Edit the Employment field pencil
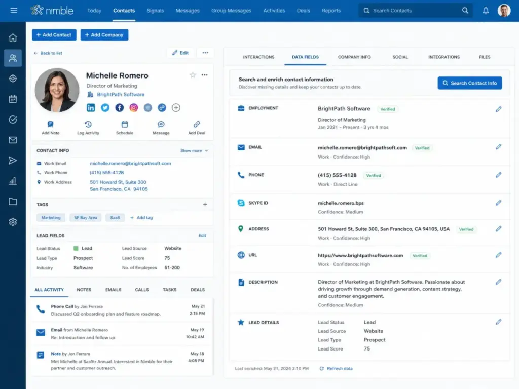The width and height of the screenshot is (519, 389). click(499, 109)
